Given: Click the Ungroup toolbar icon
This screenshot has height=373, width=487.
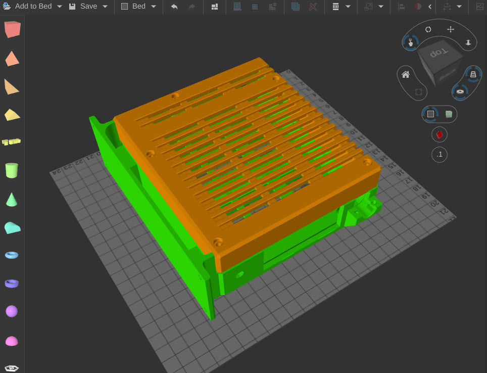Looking at the screenshot, I should (273, 7).
